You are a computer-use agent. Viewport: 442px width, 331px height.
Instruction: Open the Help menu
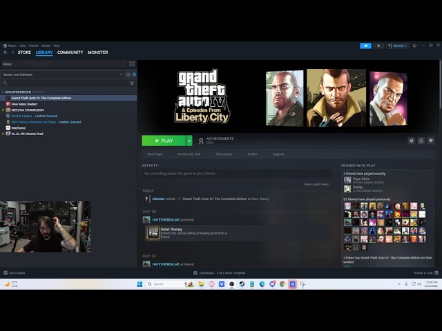point(57,46)
